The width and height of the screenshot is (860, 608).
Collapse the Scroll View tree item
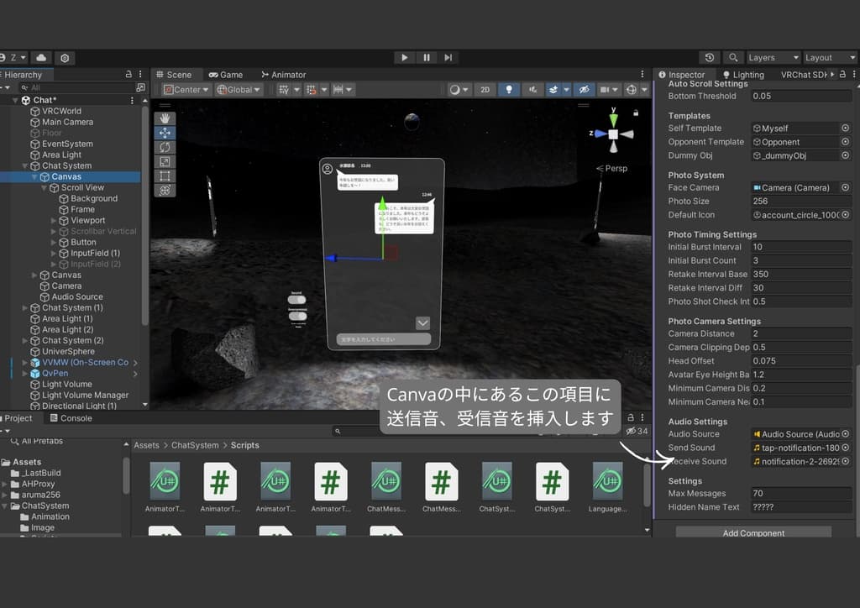click(x=45, y=188)
